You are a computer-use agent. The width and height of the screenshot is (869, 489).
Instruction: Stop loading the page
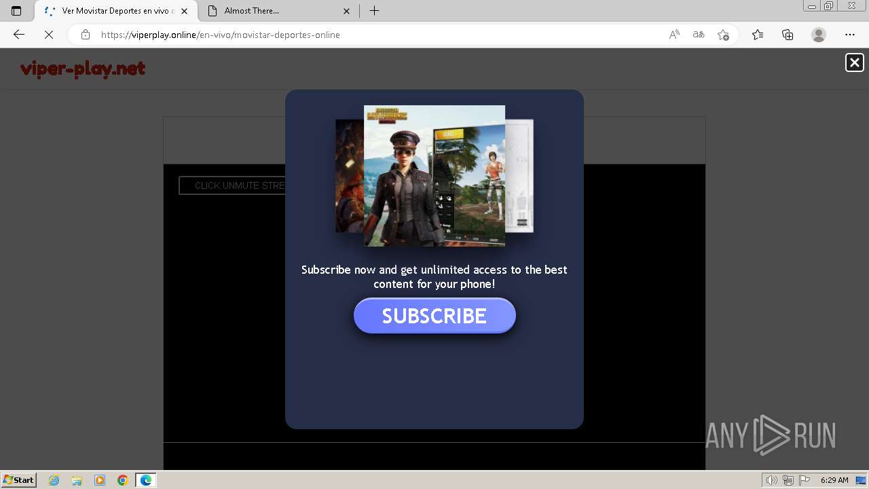[49, 35]
